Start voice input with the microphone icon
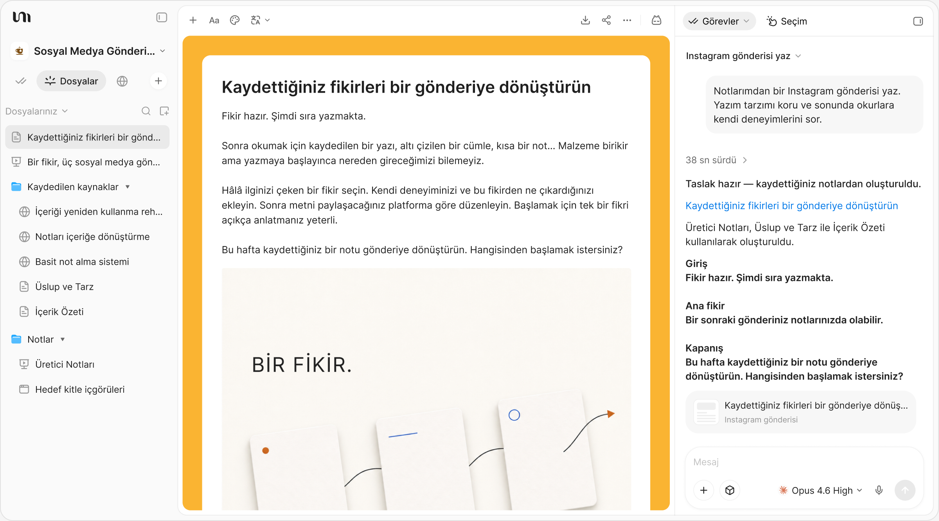 pos(879,490)
